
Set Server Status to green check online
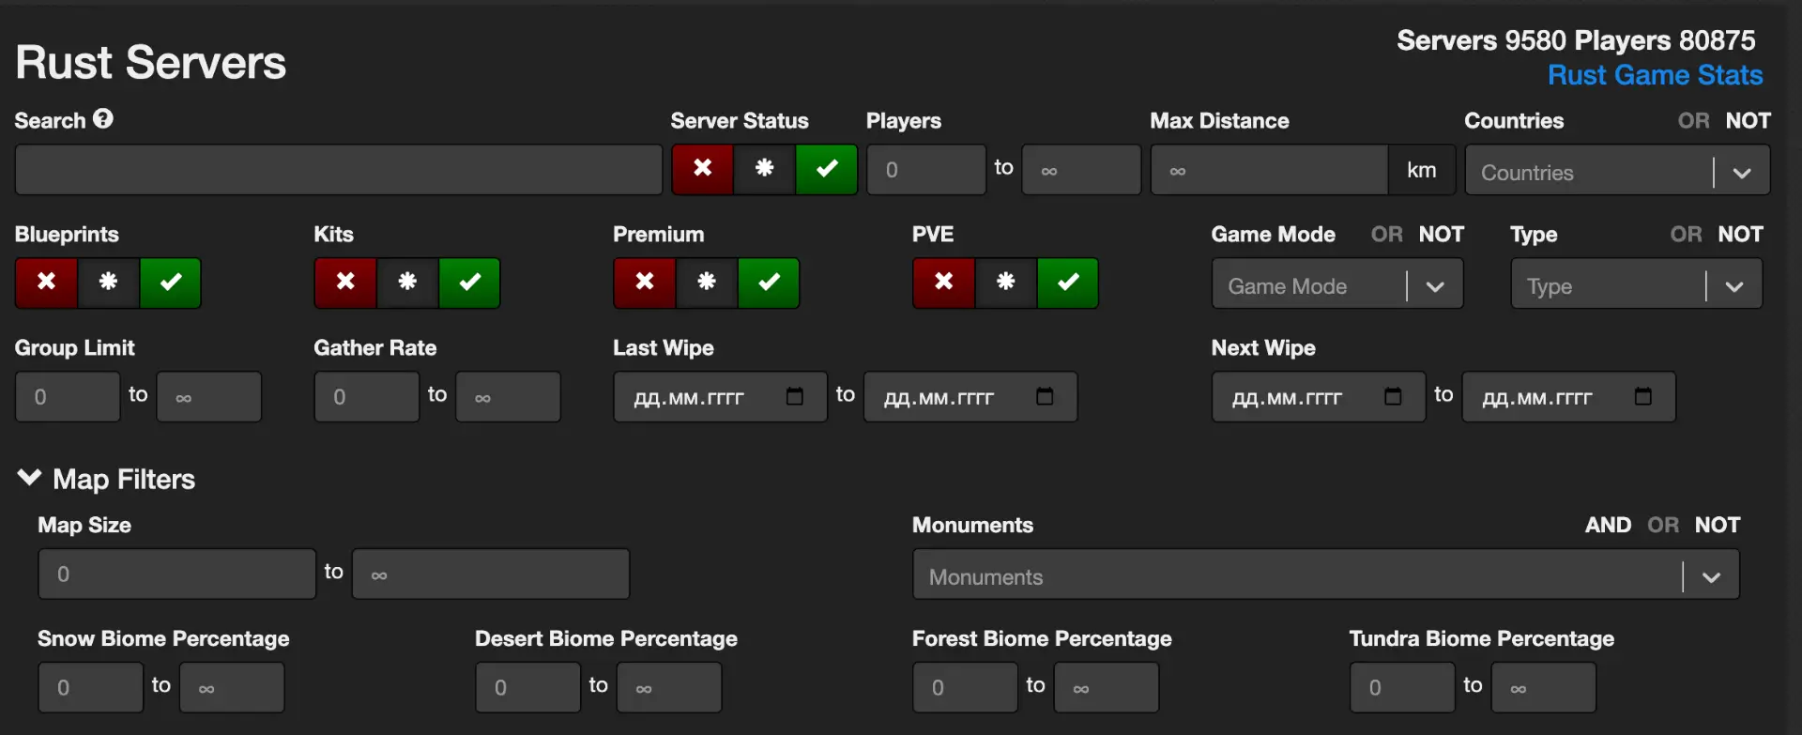(826, 169)
